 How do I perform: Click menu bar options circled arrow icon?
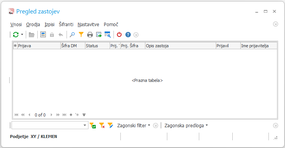coord(275,24)
